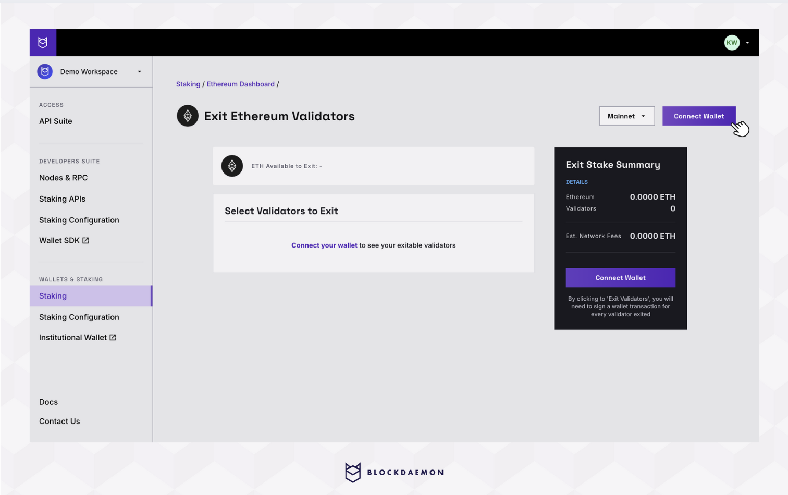Open Staking APIs page
The width and height of the screenshot is (788, 495).
[x=62, y=199]
